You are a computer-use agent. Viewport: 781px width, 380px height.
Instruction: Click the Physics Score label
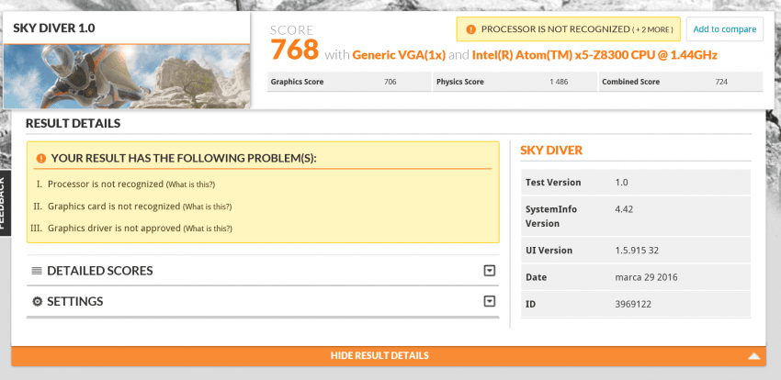pyautogui.click(x=460, y=82)
